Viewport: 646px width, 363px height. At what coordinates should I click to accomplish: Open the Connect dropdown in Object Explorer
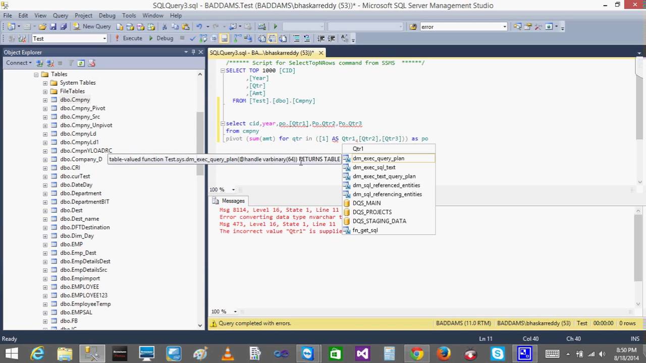[x=19, y=63]
